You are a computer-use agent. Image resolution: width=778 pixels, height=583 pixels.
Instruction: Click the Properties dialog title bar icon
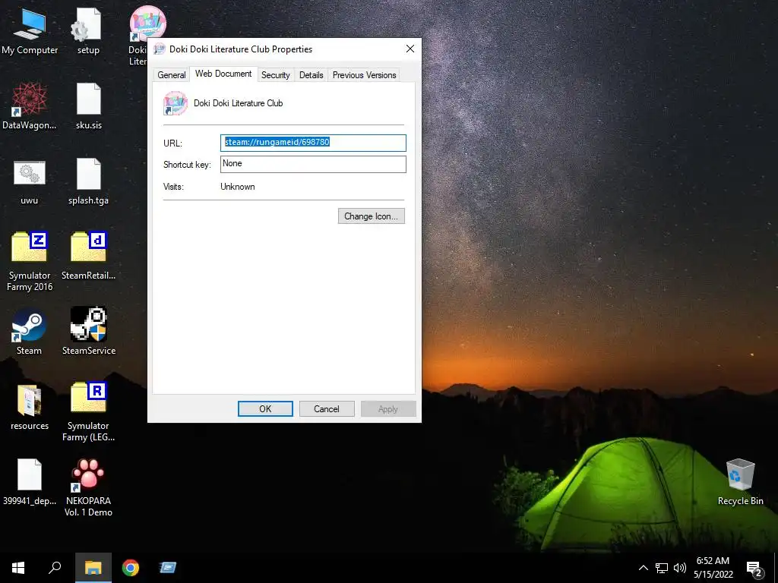(160, 49)
